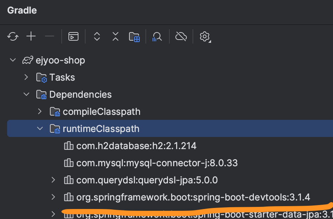Click the Gradle elephant icon beside ejyoo-shop
The image size is (333, 219).
pyautogui.click(x=28, y=60)
